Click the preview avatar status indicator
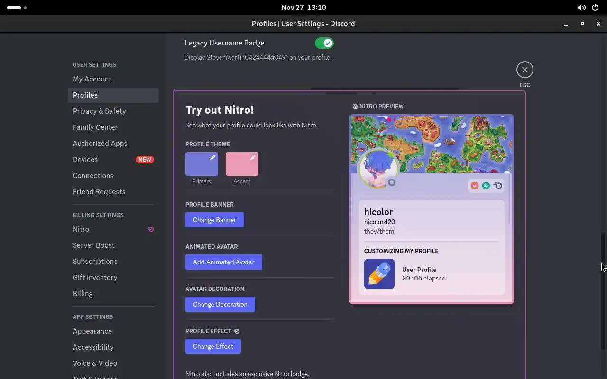Screen dimensions: 607x379 [392, 182]
